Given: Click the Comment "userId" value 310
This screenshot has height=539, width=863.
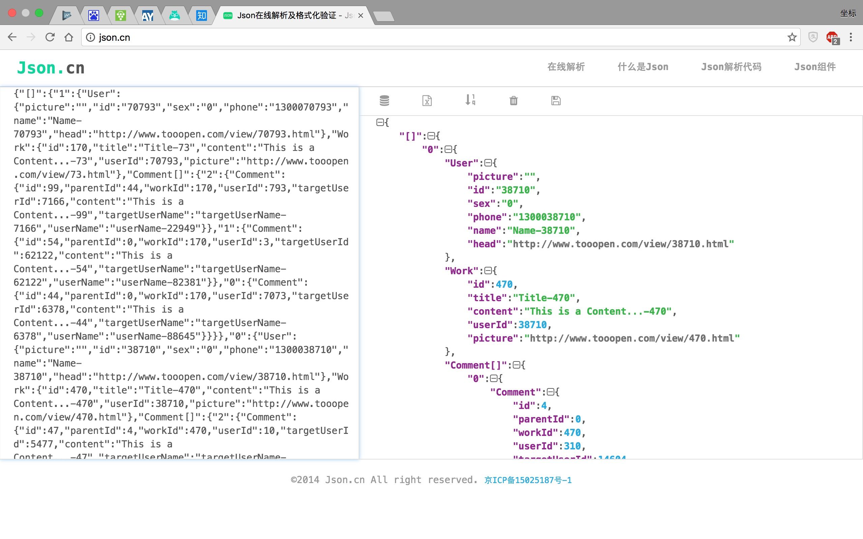Looking at the screenshot, I should pos(572,446).
